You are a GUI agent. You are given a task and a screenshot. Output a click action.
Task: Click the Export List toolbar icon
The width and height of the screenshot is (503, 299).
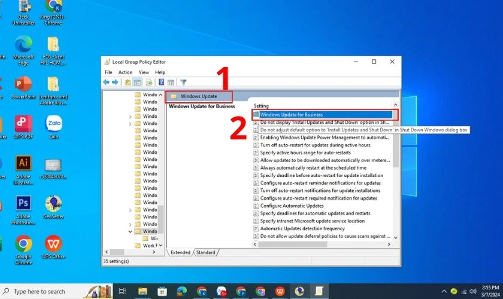pos(149,83)
